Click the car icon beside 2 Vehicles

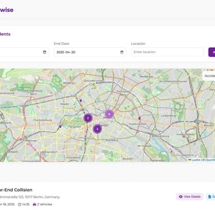[x=34, y=204]
